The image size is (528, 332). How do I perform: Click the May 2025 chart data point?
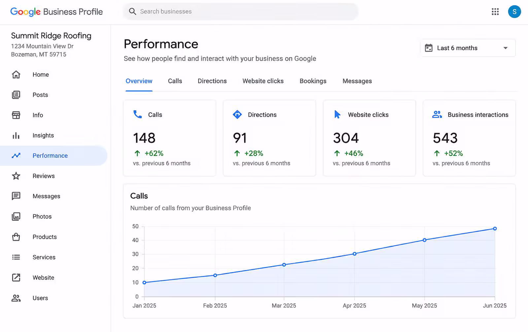pos(424,240)
